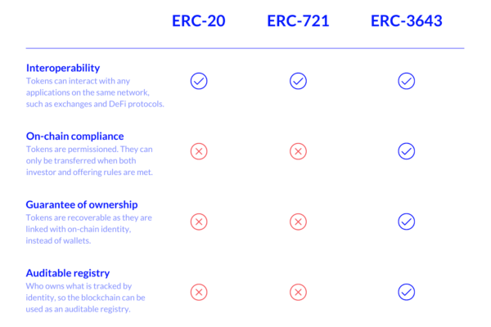Click the ERC-20 On-chain compliance cross icon
Image resolution: width=491 pixels, height=327 pixels.
[x=199, y=151]
